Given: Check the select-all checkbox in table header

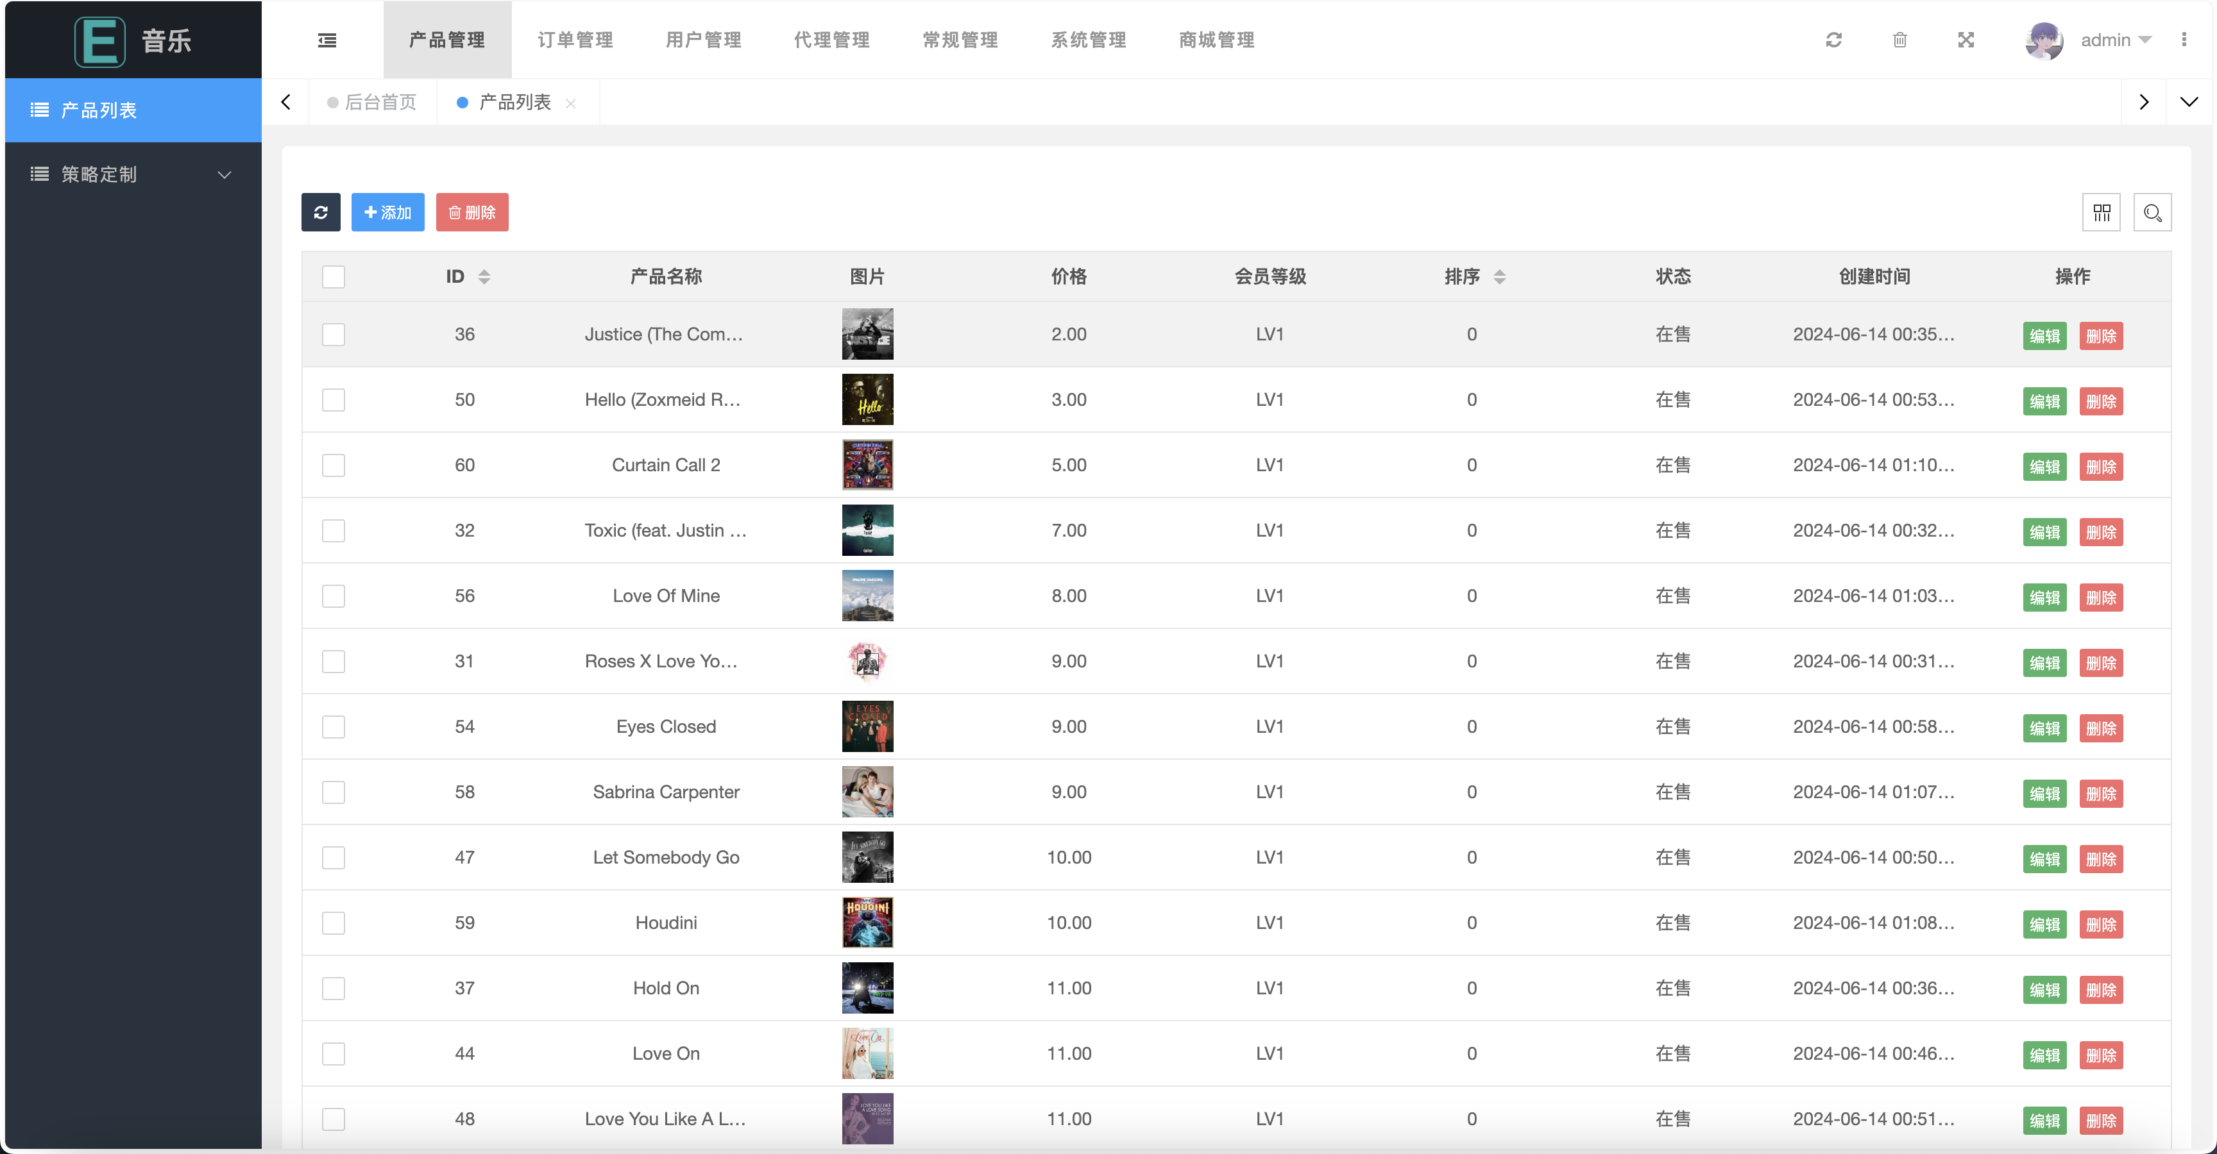Looking at the screenshot, I should coord(333,277).
